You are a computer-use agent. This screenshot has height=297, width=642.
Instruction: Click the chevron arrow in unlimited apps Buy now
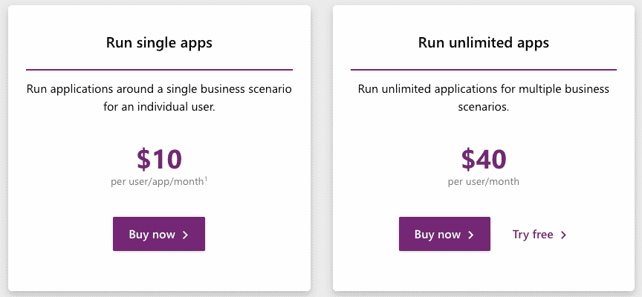coord(471,235)
